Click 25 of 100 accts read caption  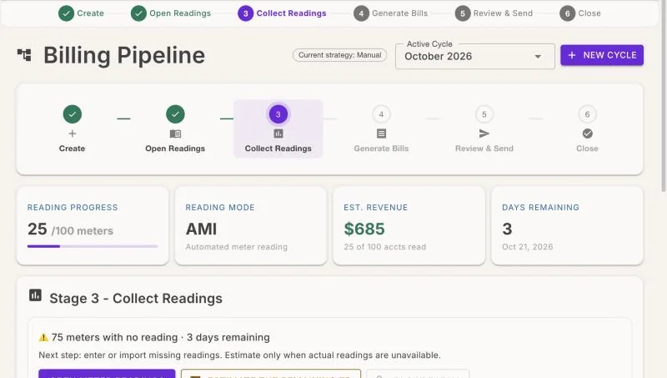(385, 247)
